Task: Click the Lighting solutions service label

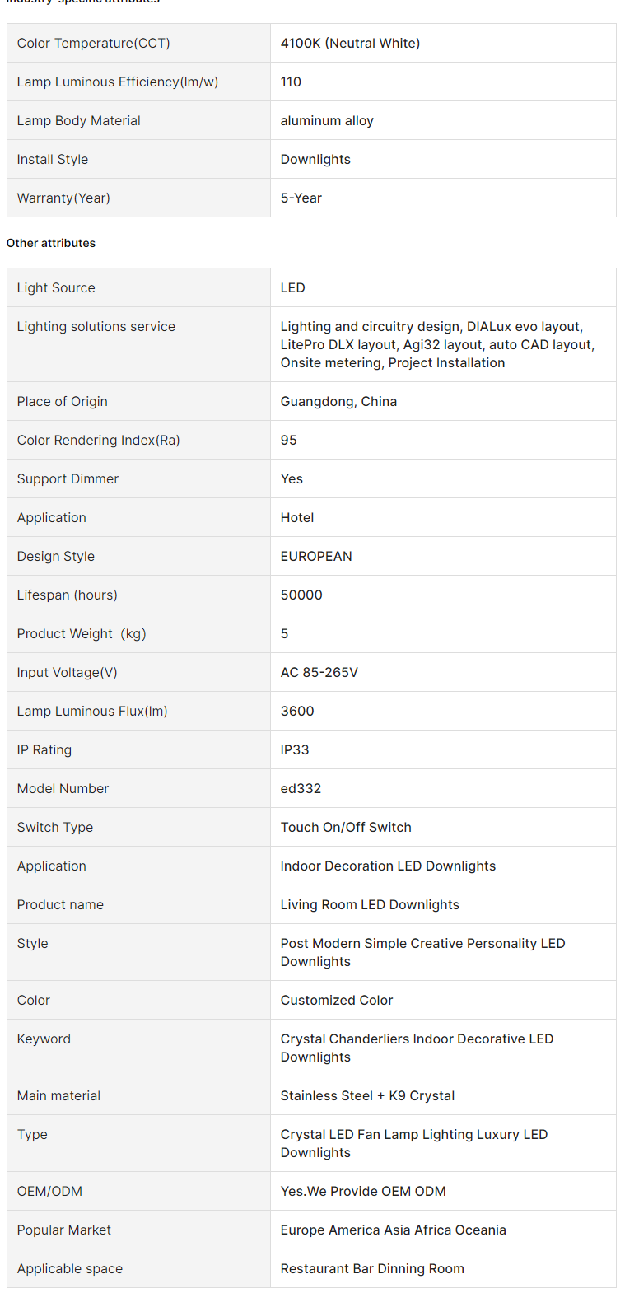Action: pos(96,326)
